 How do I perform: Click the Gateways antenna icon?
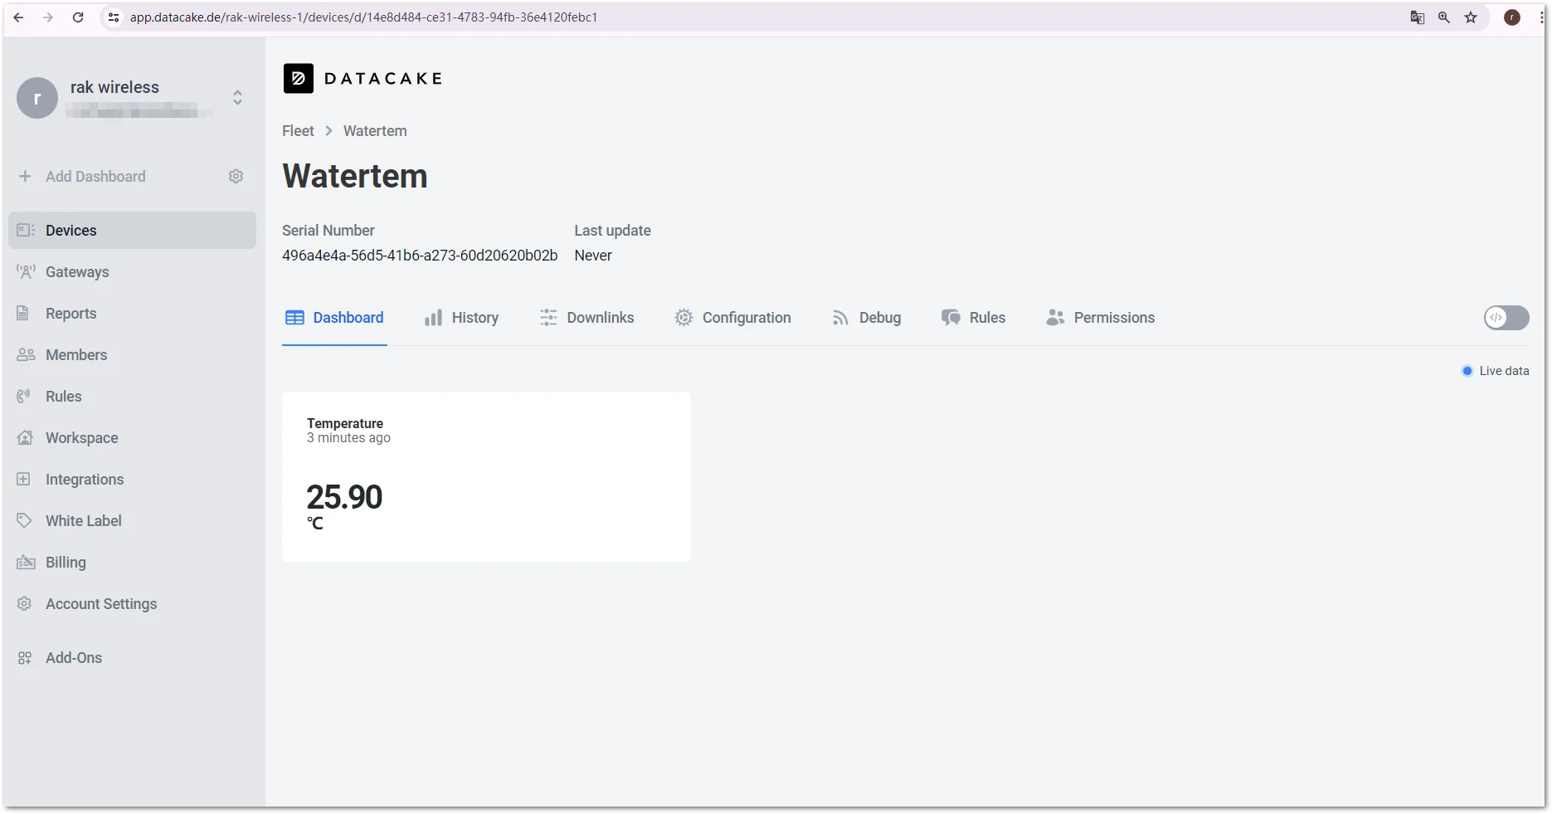(26, 271)
